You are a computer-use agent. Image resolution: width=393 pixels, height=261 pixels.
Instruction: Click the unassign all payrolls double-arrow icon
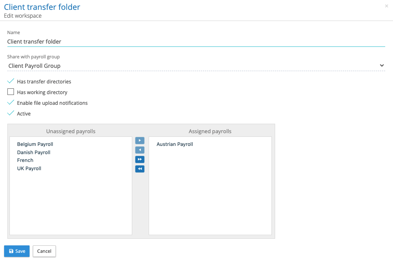tap(140, 169)
